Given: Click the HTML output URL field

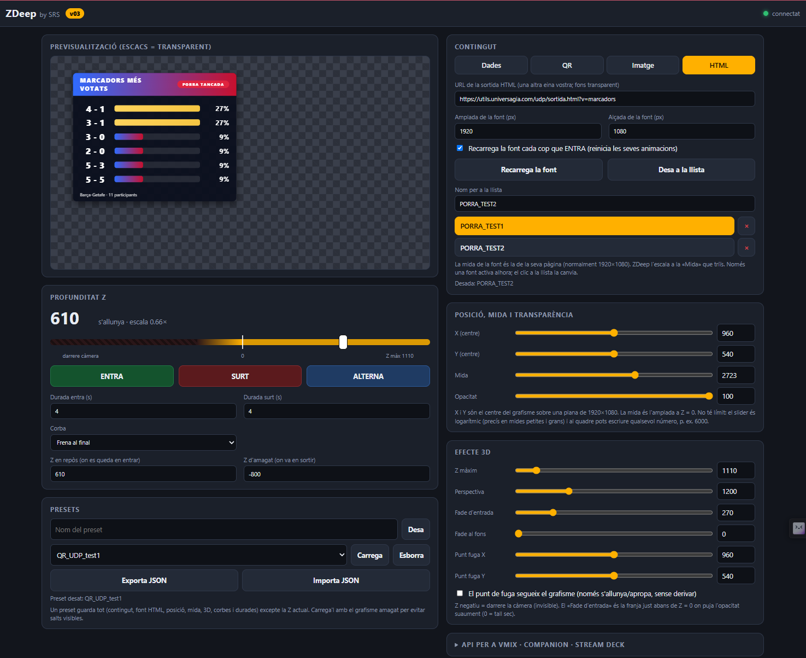Looking at the screenshot, I should 605,99.
